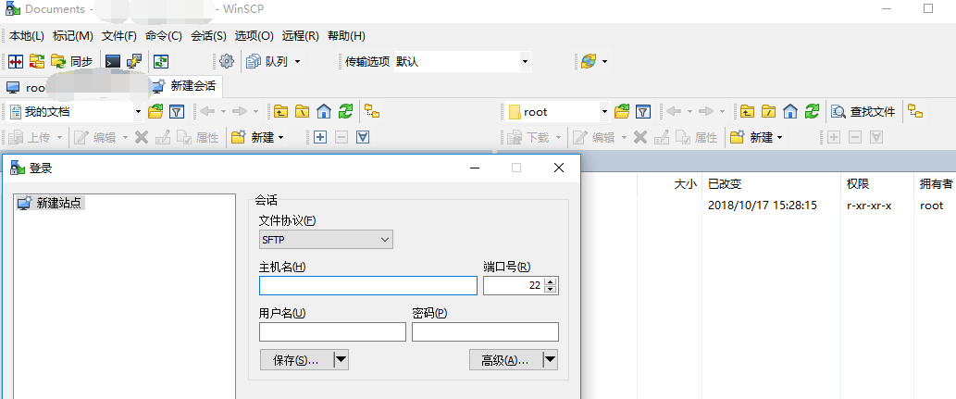Open the 新建 menu in local panel
This screenshot has height=399, width=956.
click(x=258, y=137)
